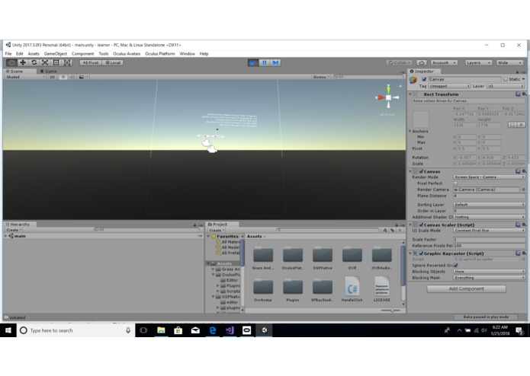Open the Account dropdown
Viewport: 530px width, 376px height.
(x=444, y=62)
